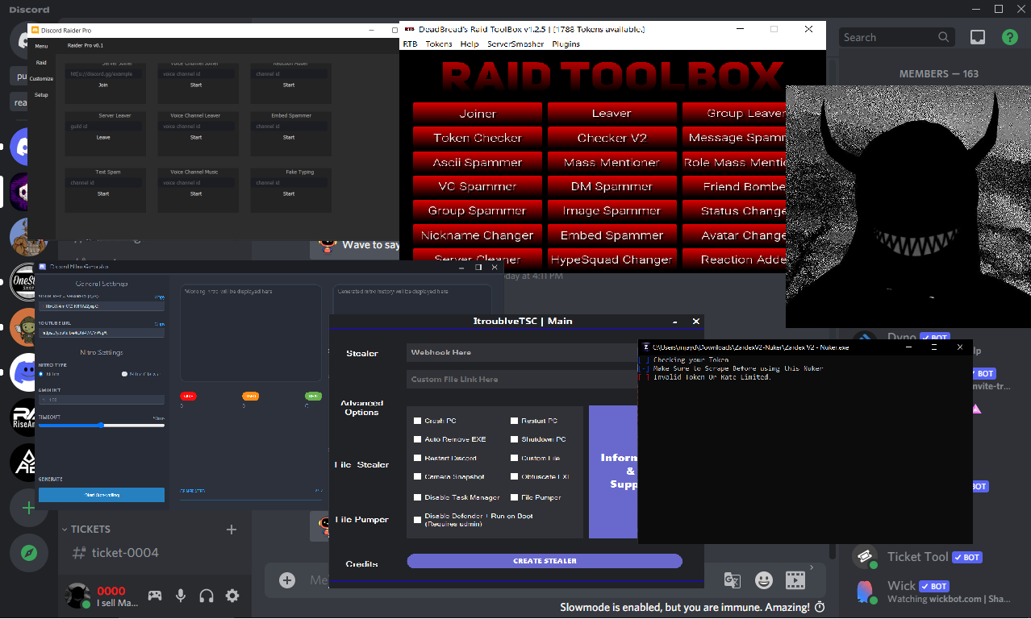Click the Discord Raider Pro title bar icon
Viewport: 1031px width, 619px height.
coord(35,30)
